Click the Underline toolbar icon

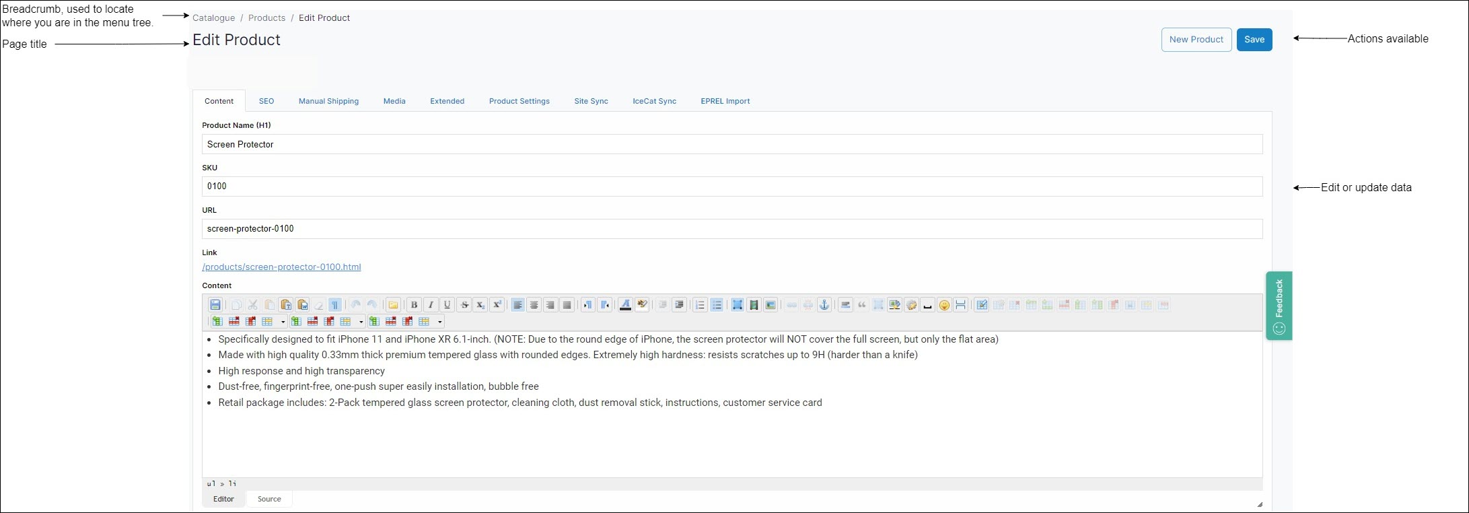[447, 305]
